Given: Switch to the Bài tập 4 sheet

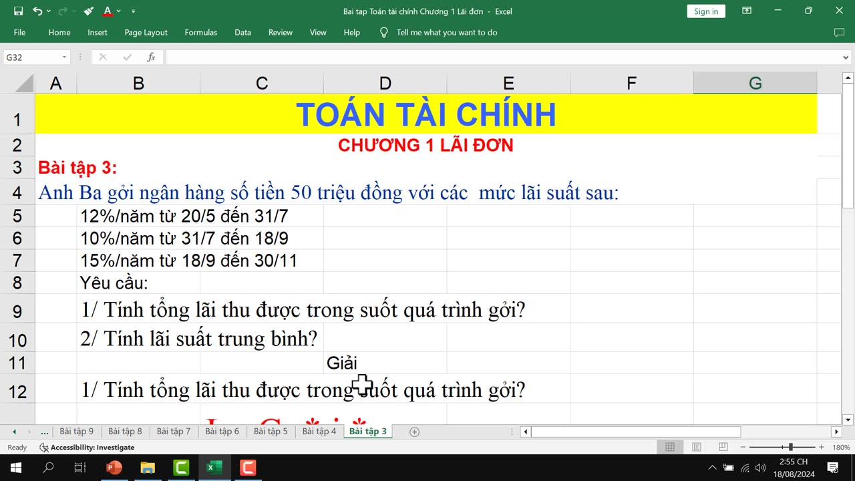Looking at the screenshot, I should [319, 432].
